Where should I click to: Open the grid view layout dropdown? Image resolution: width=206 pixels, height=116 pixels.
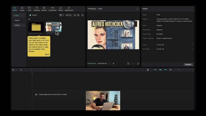tap(62, 15)
